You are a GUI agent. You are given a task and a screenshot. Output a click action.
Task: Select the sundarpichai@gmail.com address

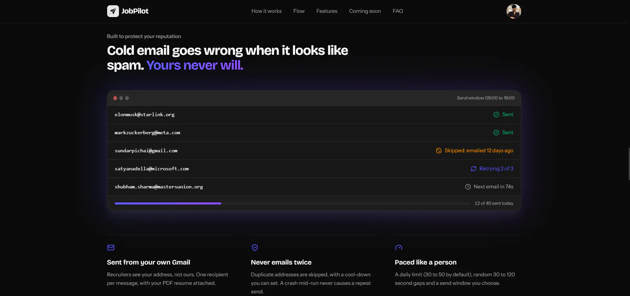coord(146,151)
